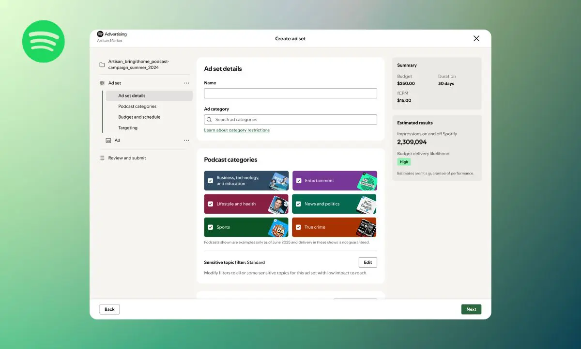
Task: Click the $250.00 budget value
Action: coord(406,84)
